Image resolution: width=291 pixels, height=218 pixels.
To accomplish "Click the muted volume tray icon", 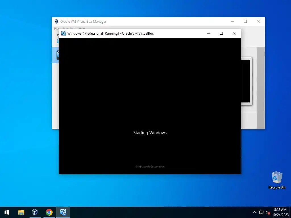I will coord(268,212).
